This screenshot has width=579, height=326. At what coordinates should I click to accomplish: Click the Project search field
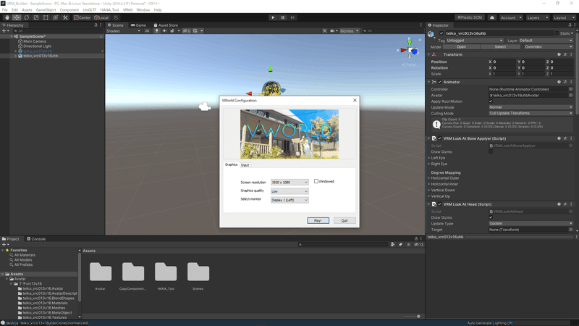(342, 244)
